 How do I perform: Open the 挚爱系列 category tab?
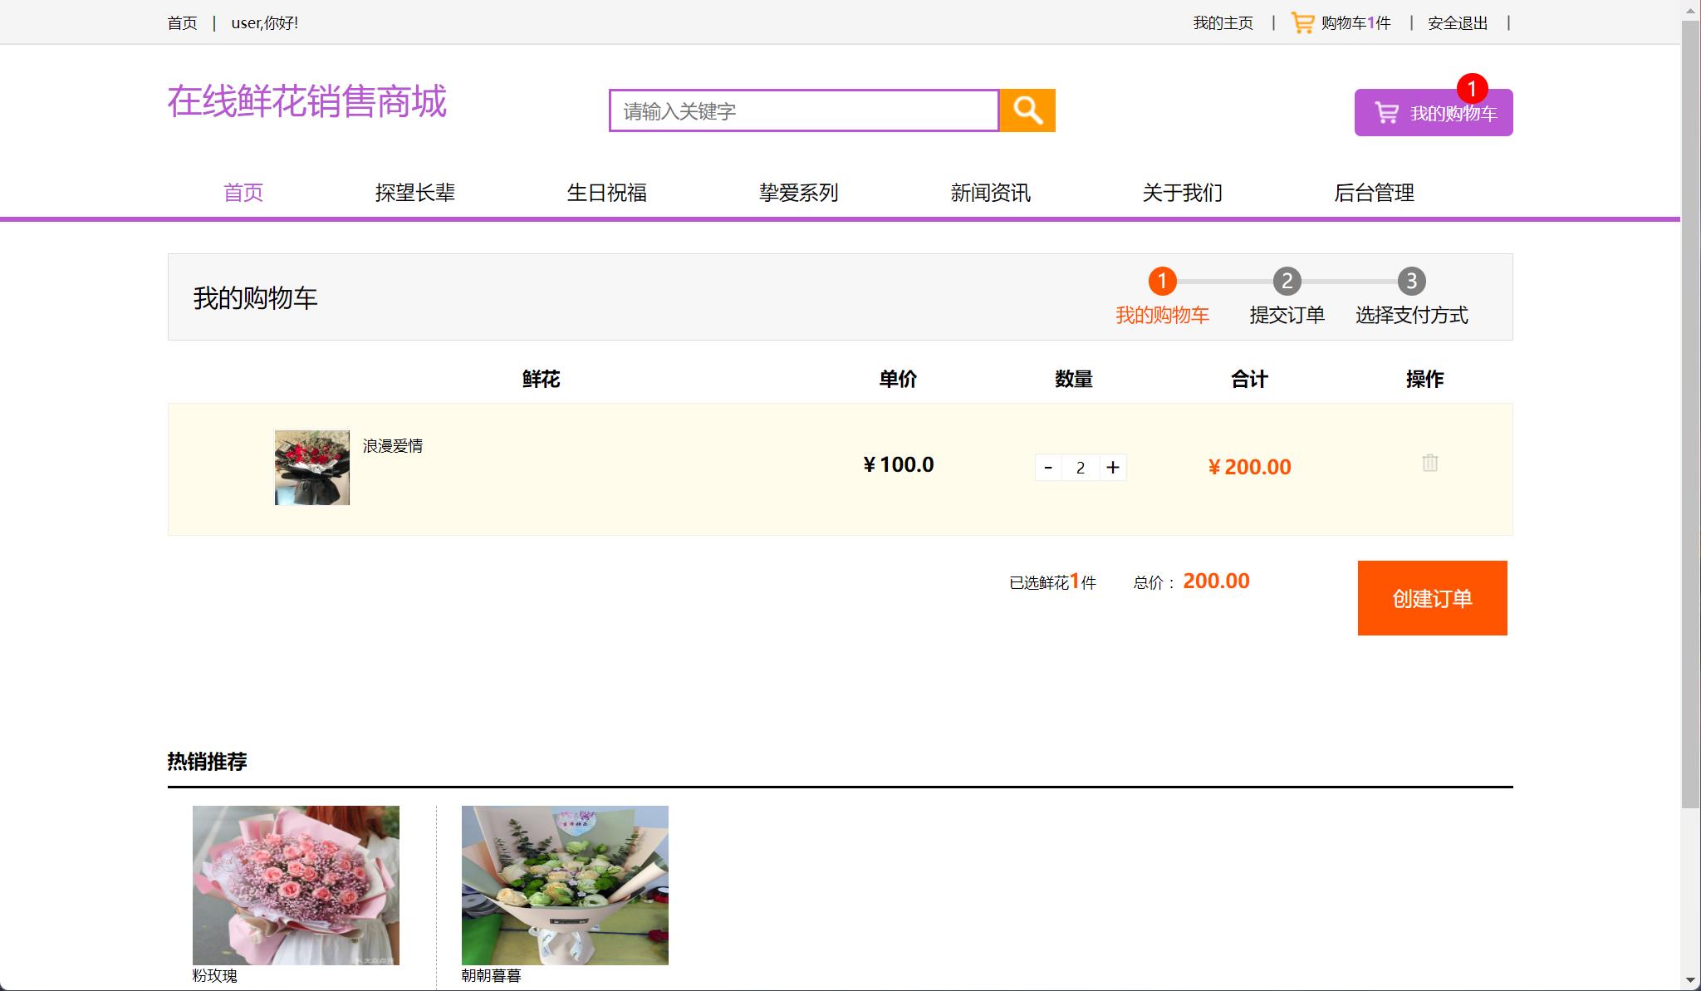[800, 193]
